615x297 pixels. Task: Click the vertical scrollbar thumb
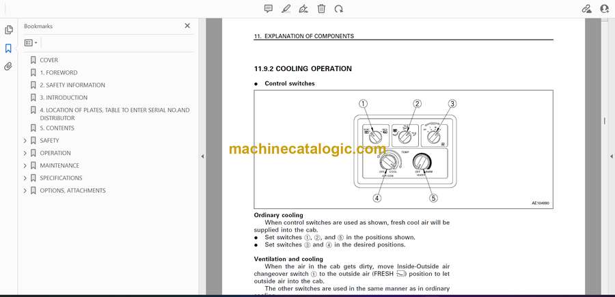click(x=604, y=121)
